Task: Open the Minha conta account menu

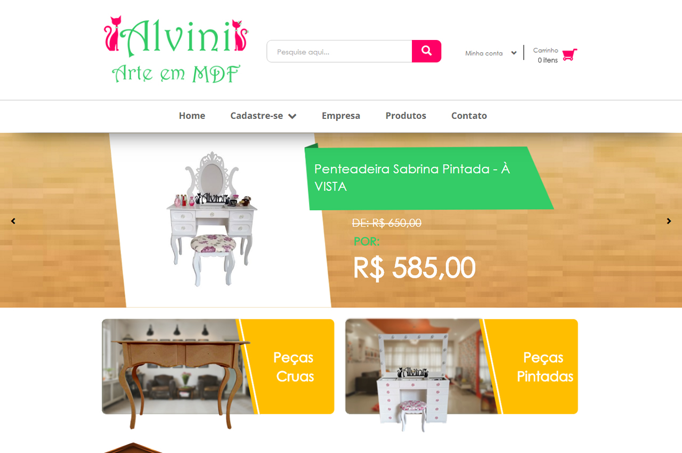Action: [484, 53]
